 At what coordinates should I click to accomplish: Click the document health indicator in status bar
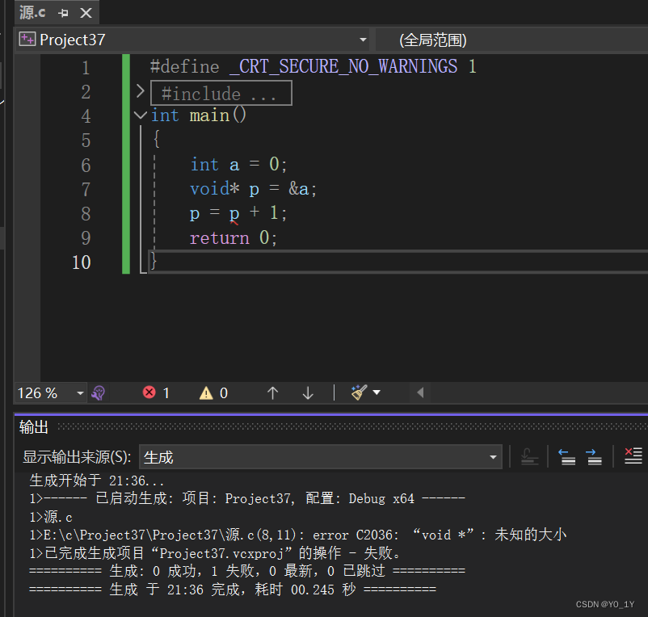coord(98,392)
